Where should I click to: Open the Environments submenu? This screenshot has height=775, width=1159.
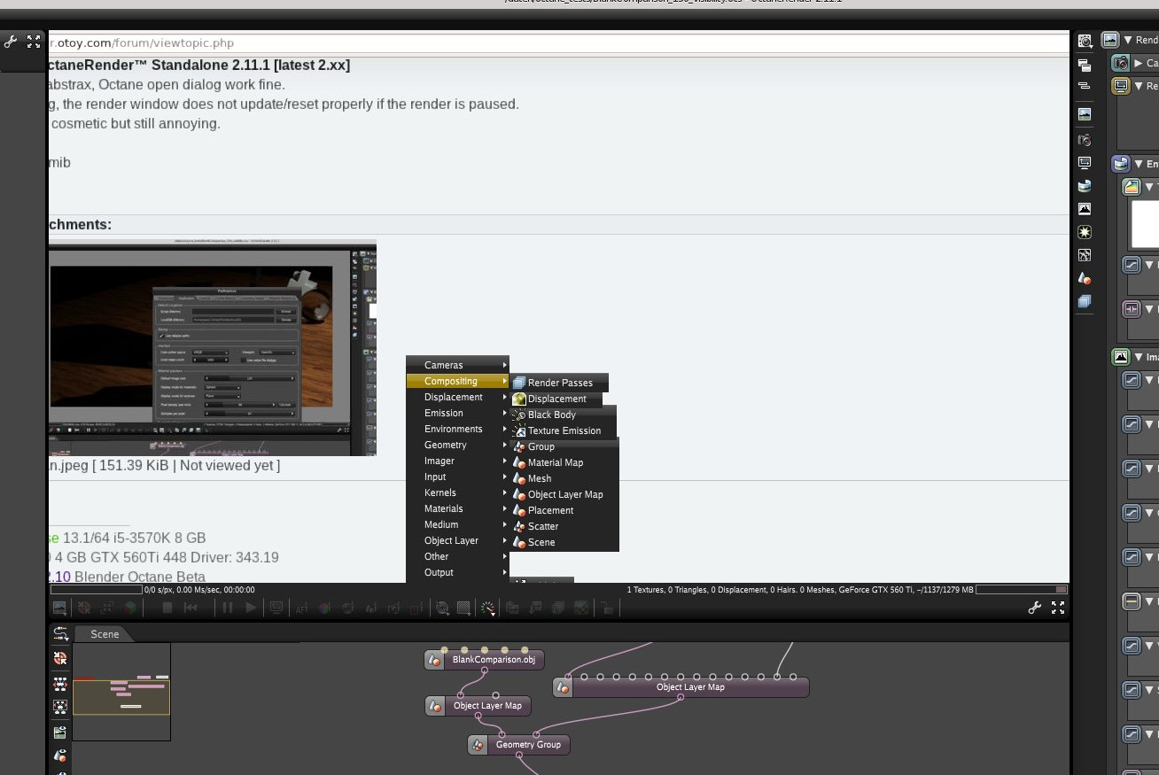458,429
